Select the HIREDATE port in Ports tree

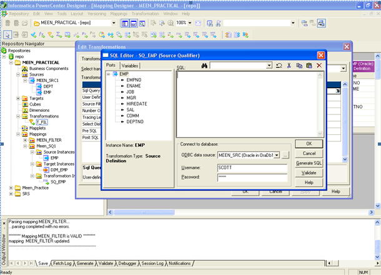tap(137, 104)
